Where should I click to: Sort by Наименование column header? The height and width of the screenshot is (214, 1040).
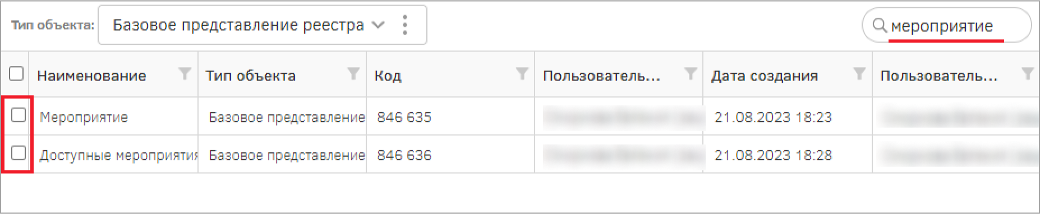tap(91, 76)
